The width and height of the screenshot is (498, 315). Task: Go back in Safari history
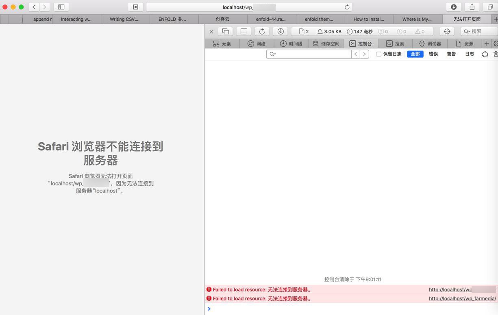pyautogui.click(x=34, y=7)
